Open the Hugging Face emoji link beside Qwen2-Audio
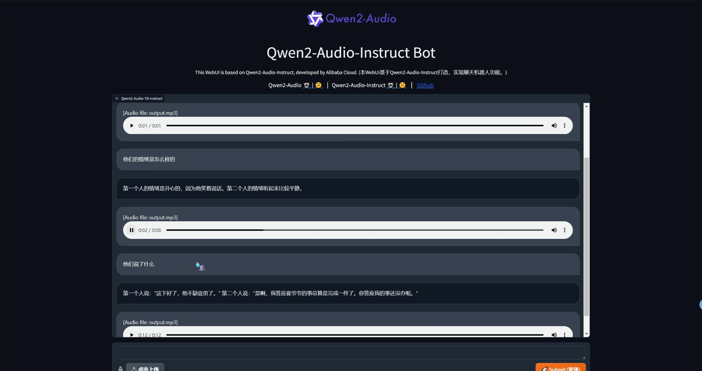This screenshot has width=702, height=371. click(318, 85)
